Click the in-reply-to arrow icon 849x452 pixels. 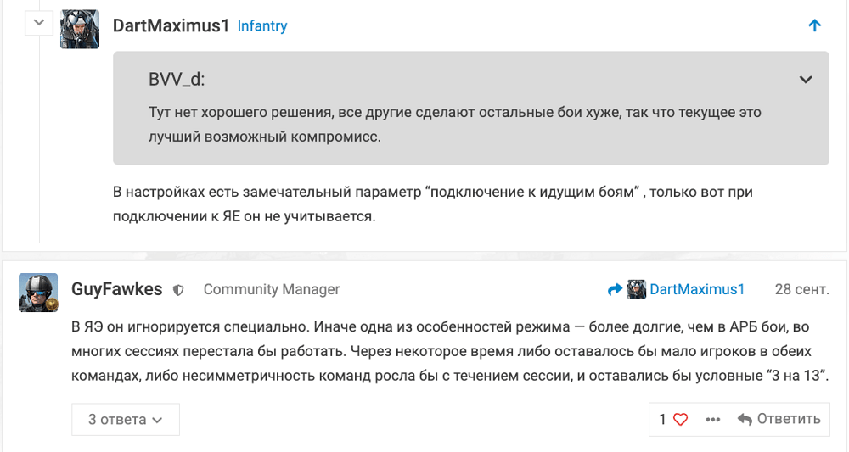click(615, 290)
